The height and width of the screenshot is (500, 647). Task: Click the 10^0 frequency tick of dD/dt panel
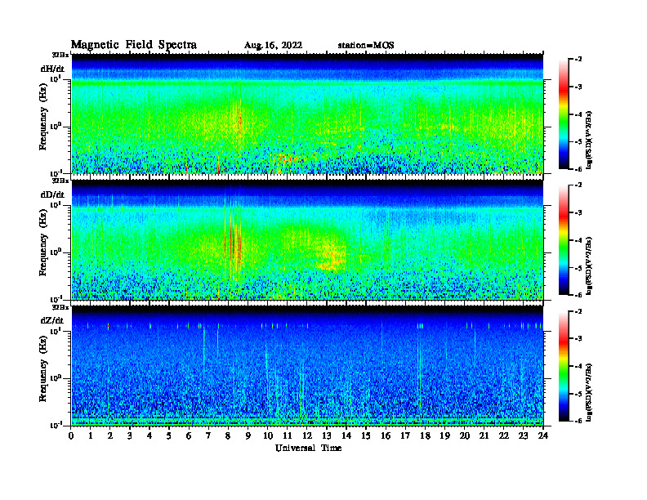click(56, 252)
